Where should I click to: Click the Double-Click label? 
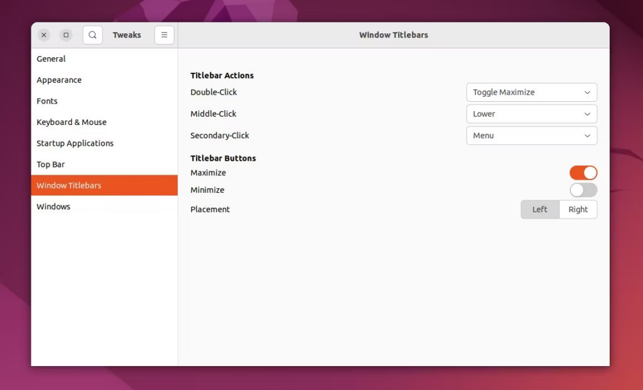[213, 92]
